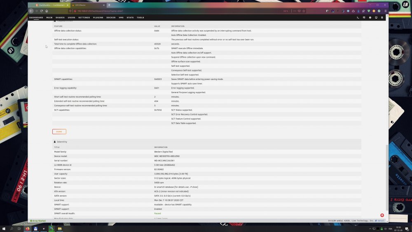This screenshot has height=232, width=412.
Task: Reload the page with refresh icon
Action: pyautogui.click(x=42, y=11)
